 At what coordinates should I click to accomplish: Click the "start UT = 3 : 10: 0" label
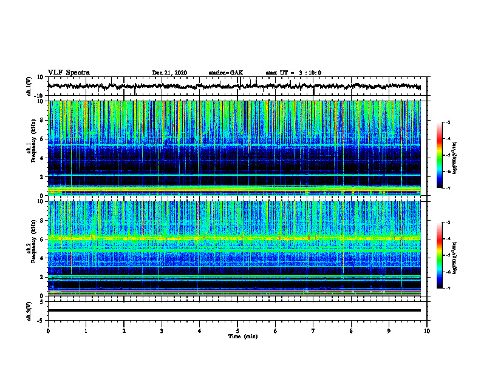pos(293,73)
